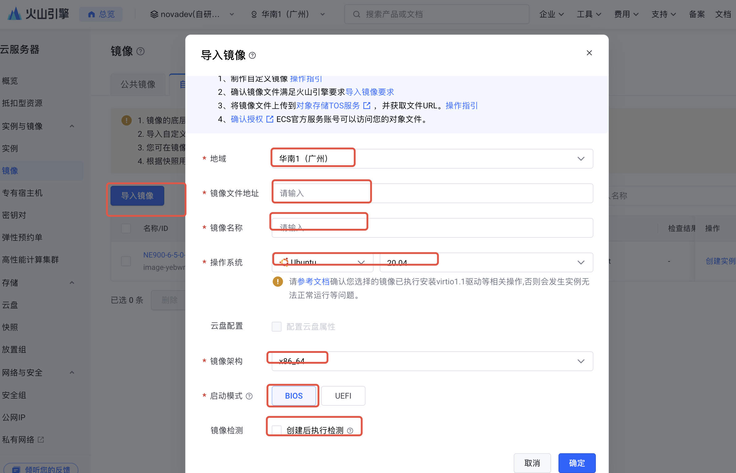Viewport: 736px width, 473px height.
Task: Toggle select-all checkbox in 名称/ID header
Action: pos(126,228)
